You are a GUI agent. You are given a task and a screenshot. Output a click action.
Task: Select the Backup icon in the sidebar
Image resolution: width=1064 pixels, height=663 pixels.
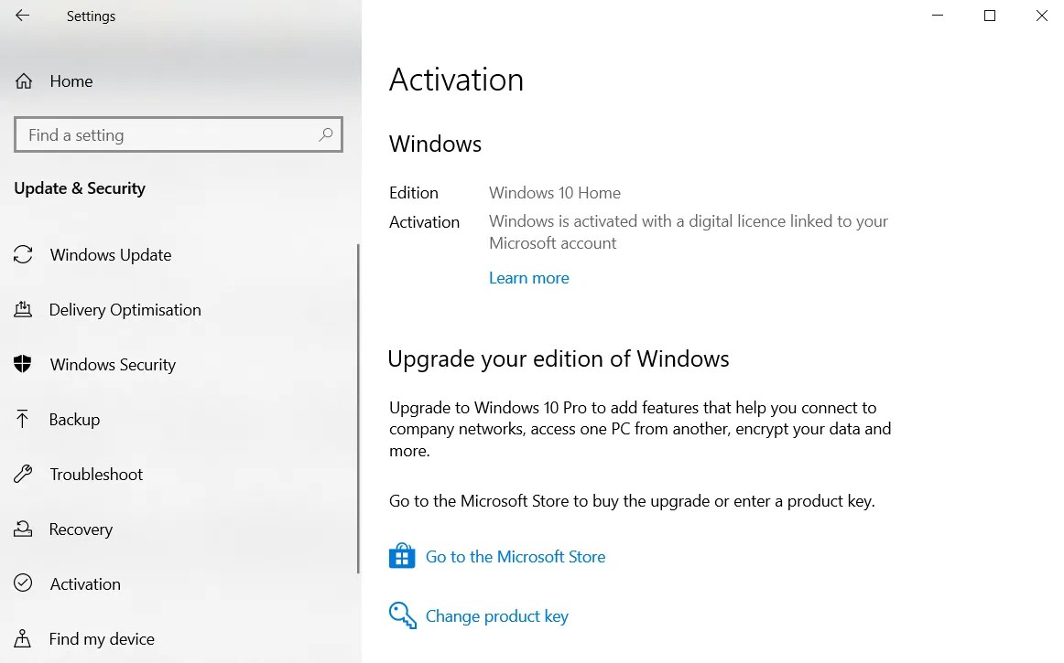[x=23, y=420]
